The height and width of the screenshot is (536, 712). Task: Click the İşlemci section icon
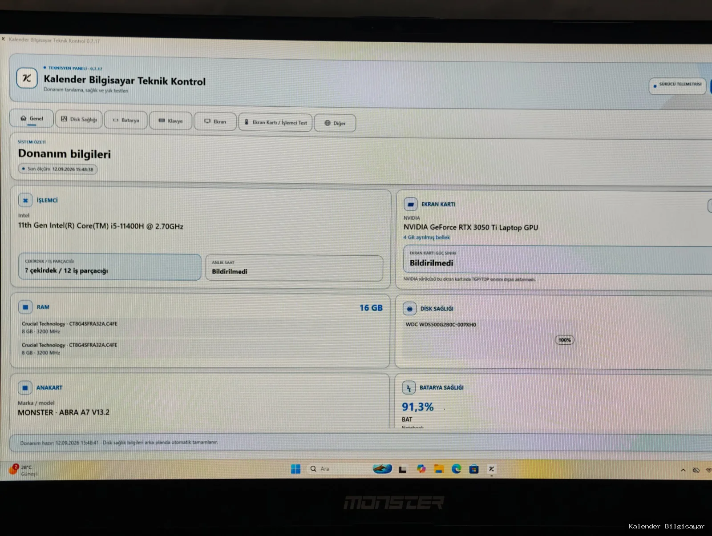pyautogui.click(x=25, y=201)
